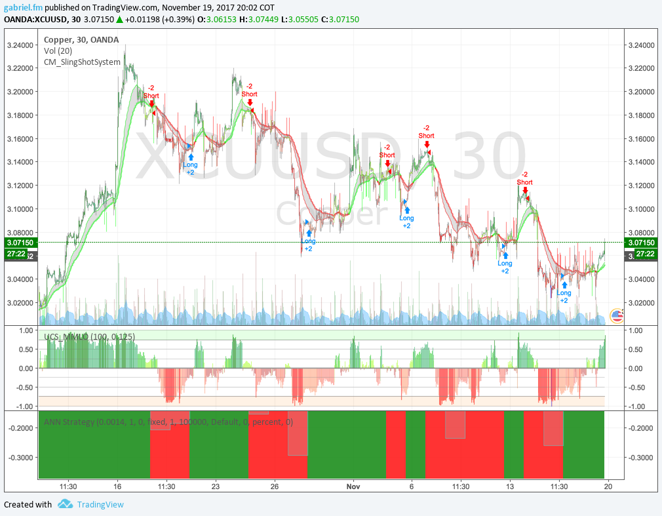Click the 23 date label on the time axis
This screenshot has height=516, width=662.
tap(216, 486)
